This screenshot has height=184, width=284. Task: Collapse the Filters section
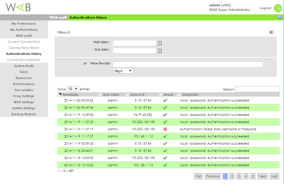tap(69, 32)
